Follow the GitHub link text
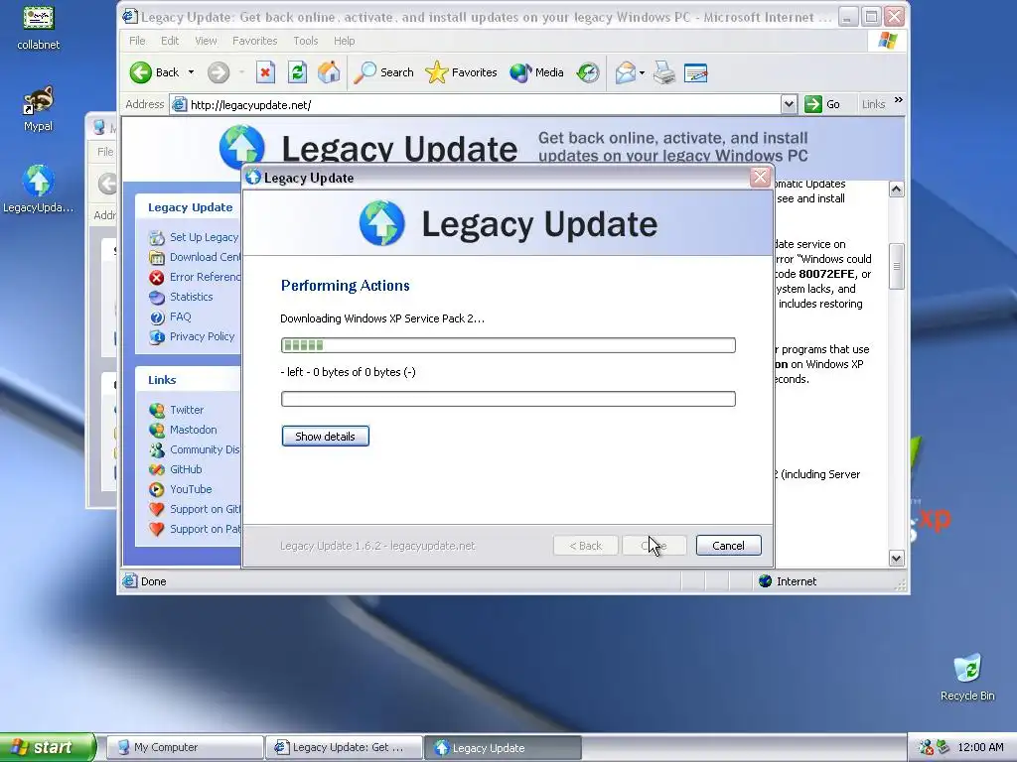The height and width of the screenshot is (762, 1017). tap(186, 469)
